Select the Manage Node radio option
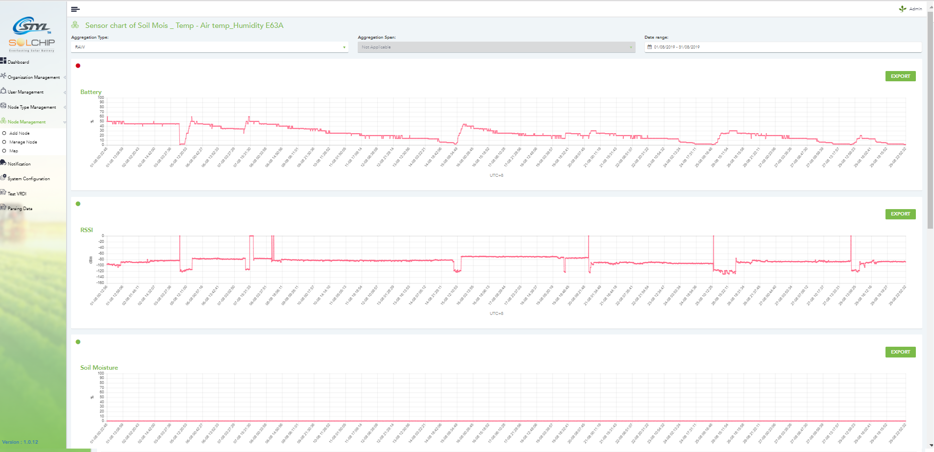 pyautogui.click(x=4, y=142)
